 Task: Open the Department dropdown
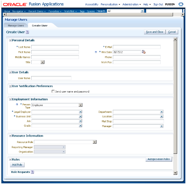[162, 112]
